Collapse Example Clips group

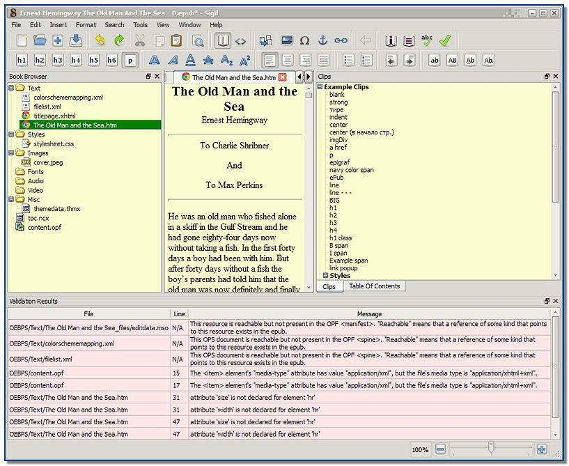point(320,87)
